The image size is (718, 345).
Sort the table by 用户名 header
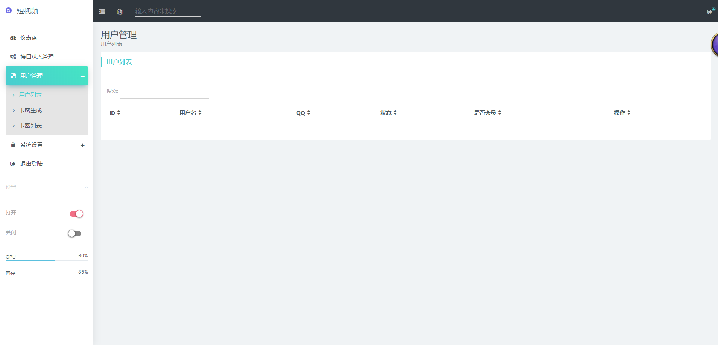[x=190, y=113]
